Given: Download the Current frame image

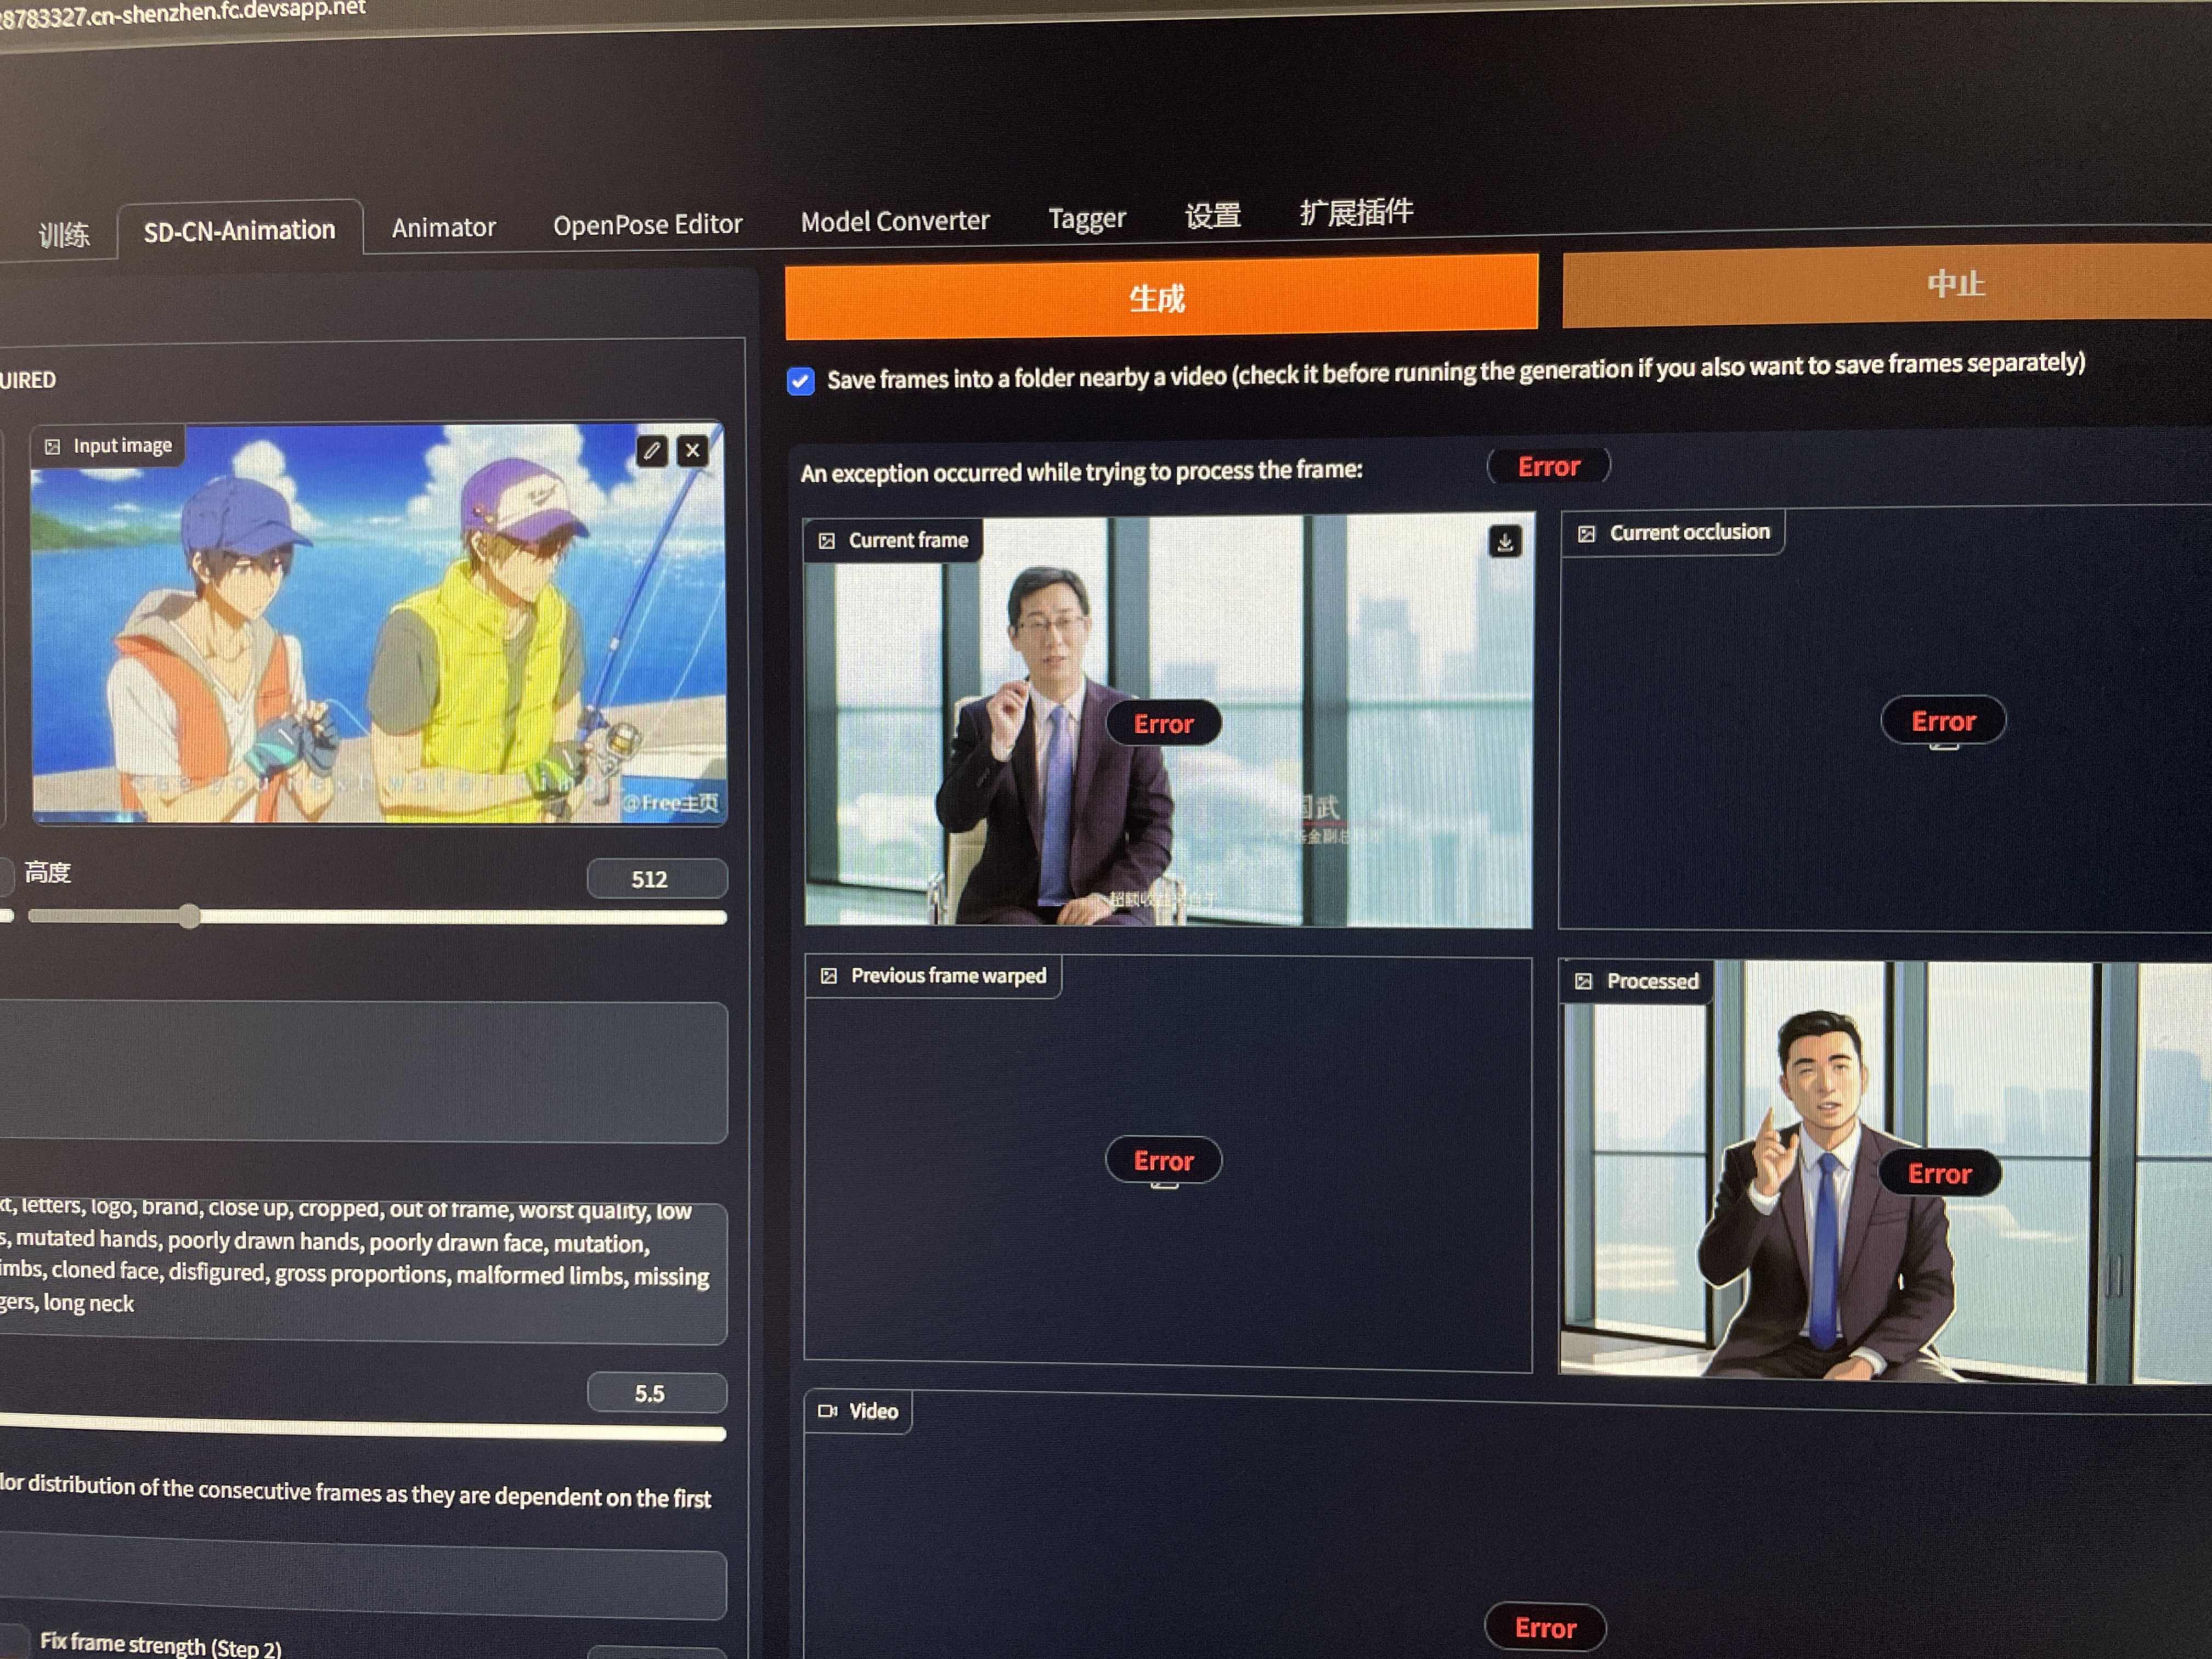Looking at the screenshot, I should (1504, 542).
